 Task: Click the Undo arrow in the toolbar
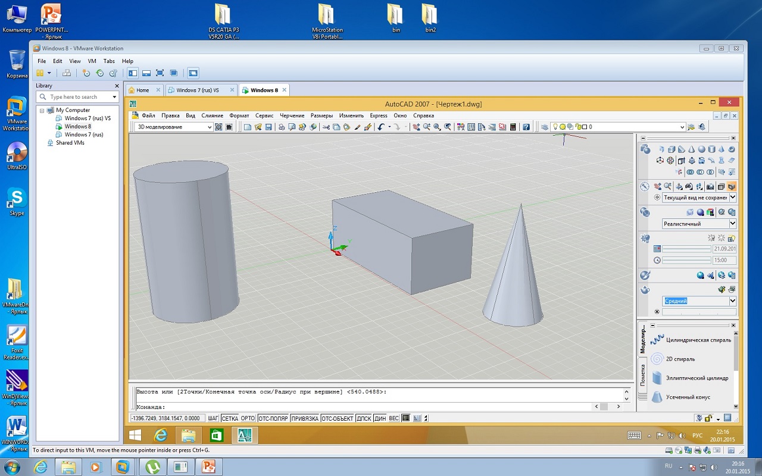pyautogui.click(x=381, y=127)
